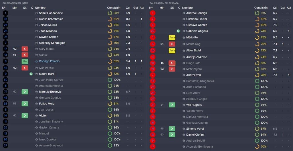Click condition ring for Juan Pablo Carrizo
Viewport: 293px width, 151px height.
coord(110,80)
